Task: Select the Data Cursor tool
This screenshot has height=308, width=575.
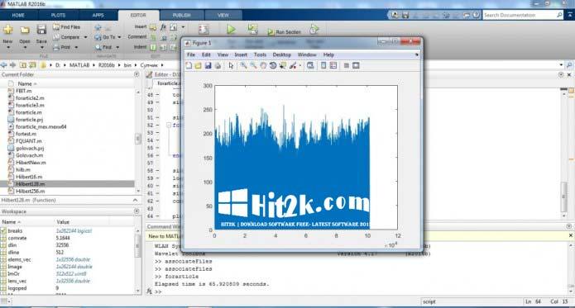Action: [282, 65]
